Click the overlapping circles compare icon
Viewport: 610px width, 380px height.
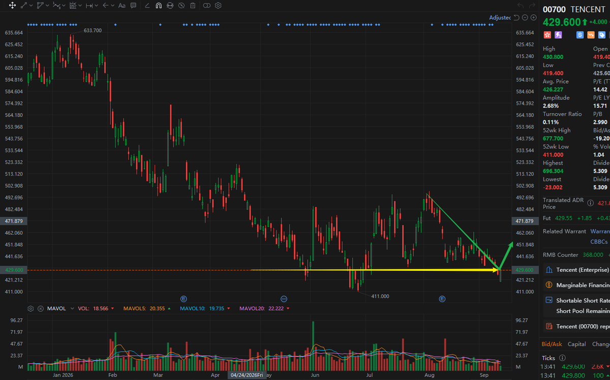pos(206,6)
